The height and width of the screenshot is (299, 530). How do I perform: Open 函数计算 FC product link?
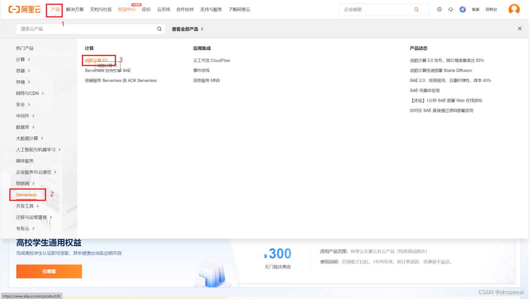pyautogui.click(x=96, y=60)
